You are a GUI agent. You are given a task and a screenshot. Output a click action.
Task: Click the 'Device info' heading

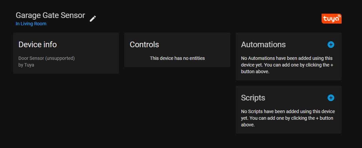(x=38, y=44)
